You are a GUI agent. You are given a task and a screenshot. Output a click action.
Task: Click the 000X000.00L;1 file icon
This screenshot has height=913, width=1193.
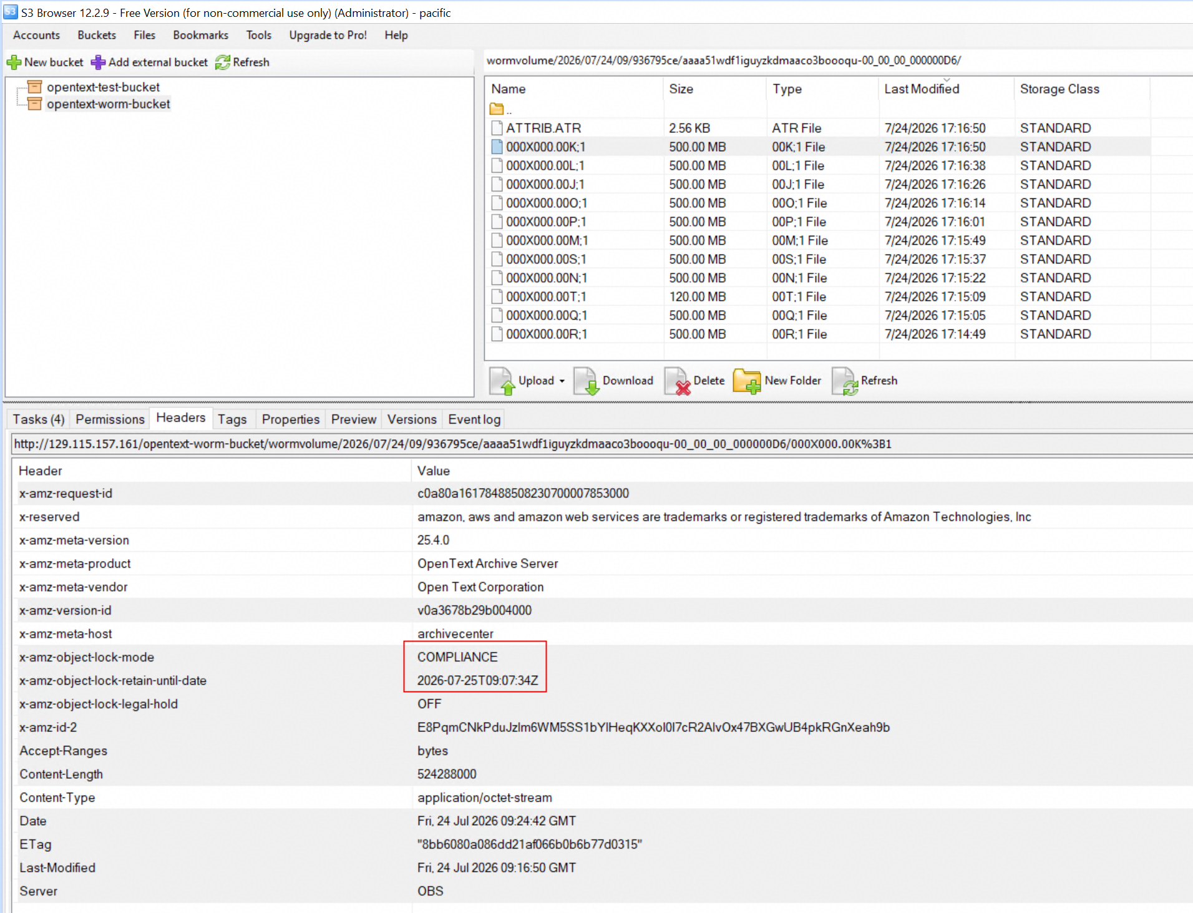[x=497, y=165]
